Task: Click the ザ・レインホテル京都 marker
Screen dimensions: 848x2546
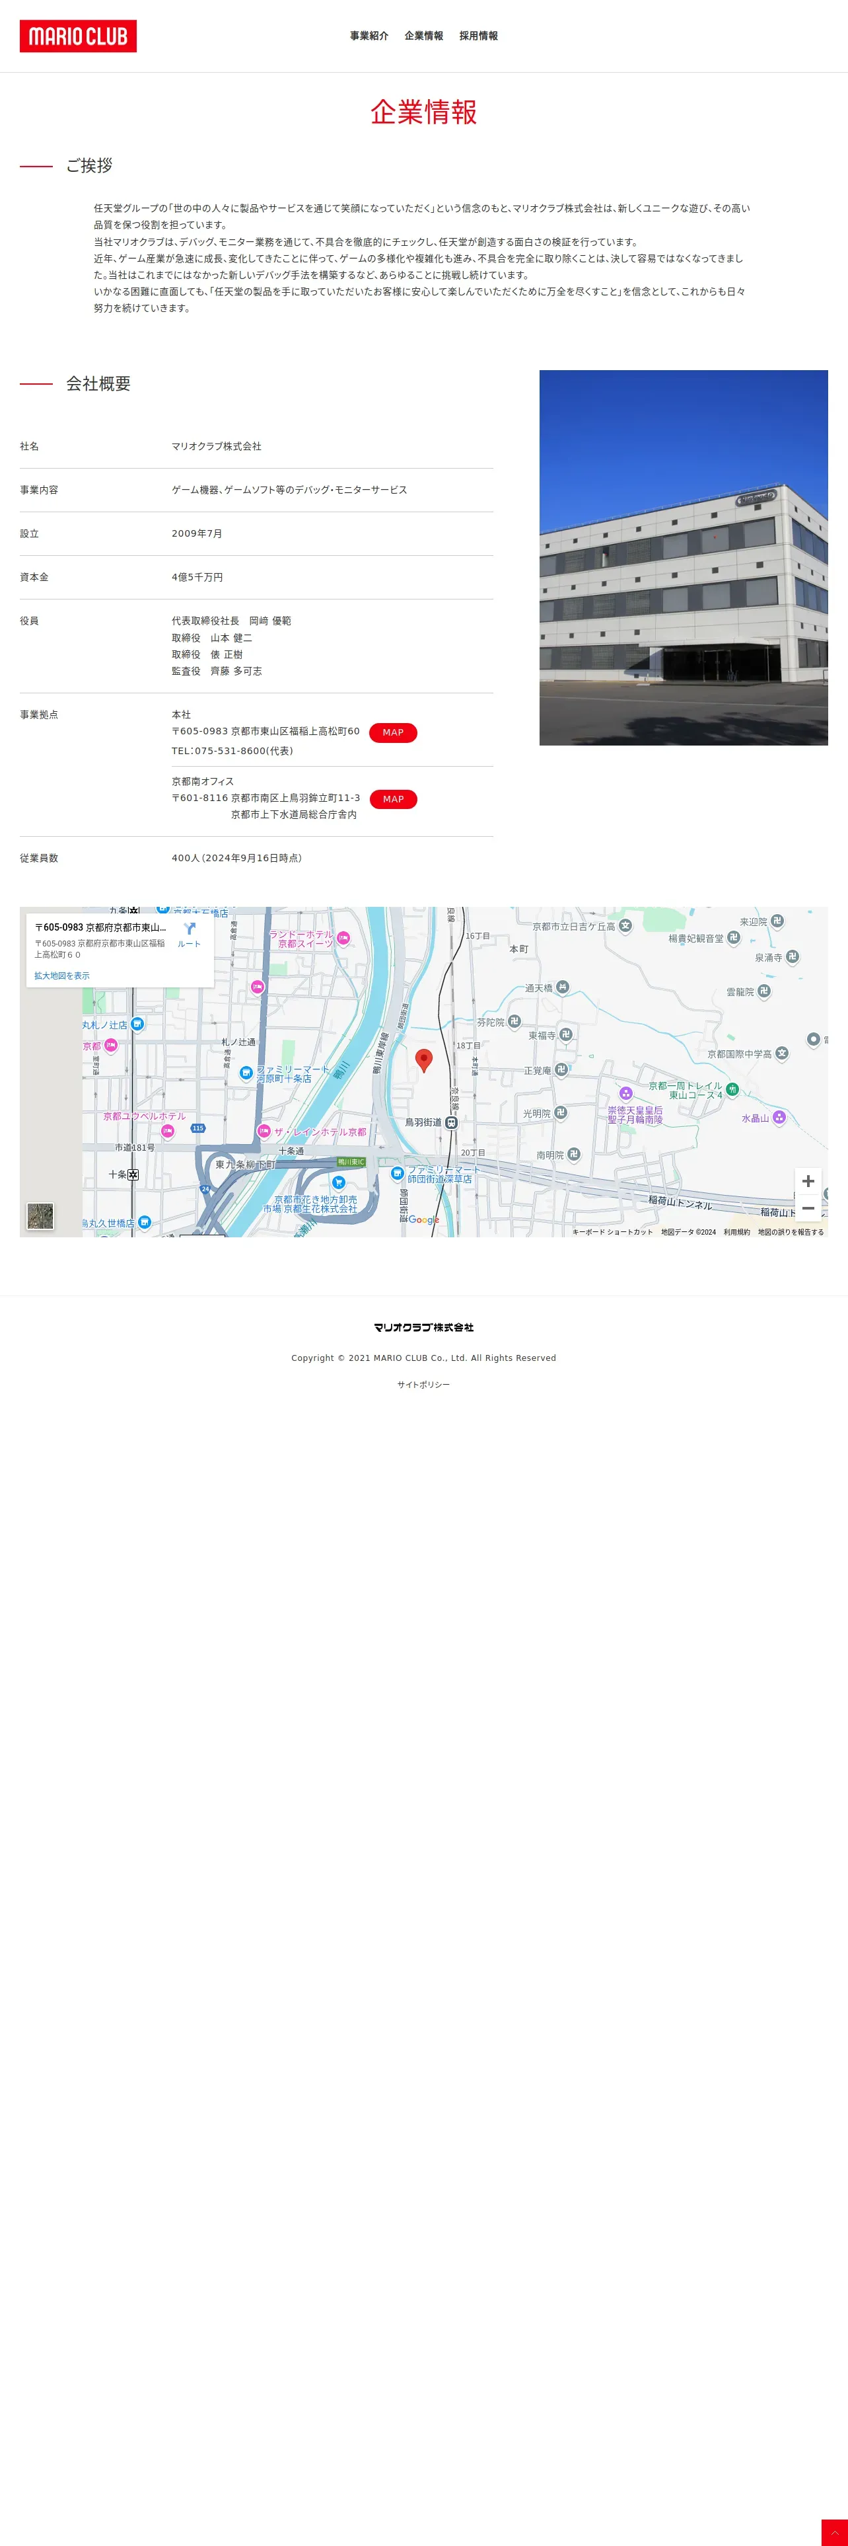Action: tap(264, 1131)
